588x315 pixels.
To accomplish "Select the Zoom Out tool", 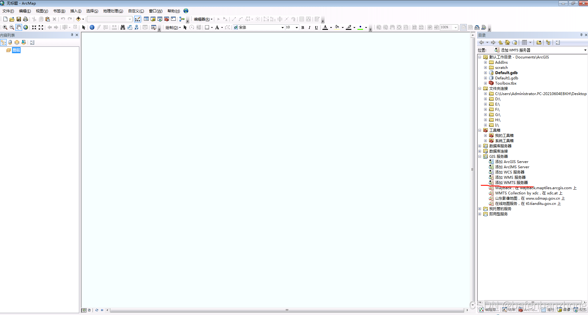I will 12,27.
